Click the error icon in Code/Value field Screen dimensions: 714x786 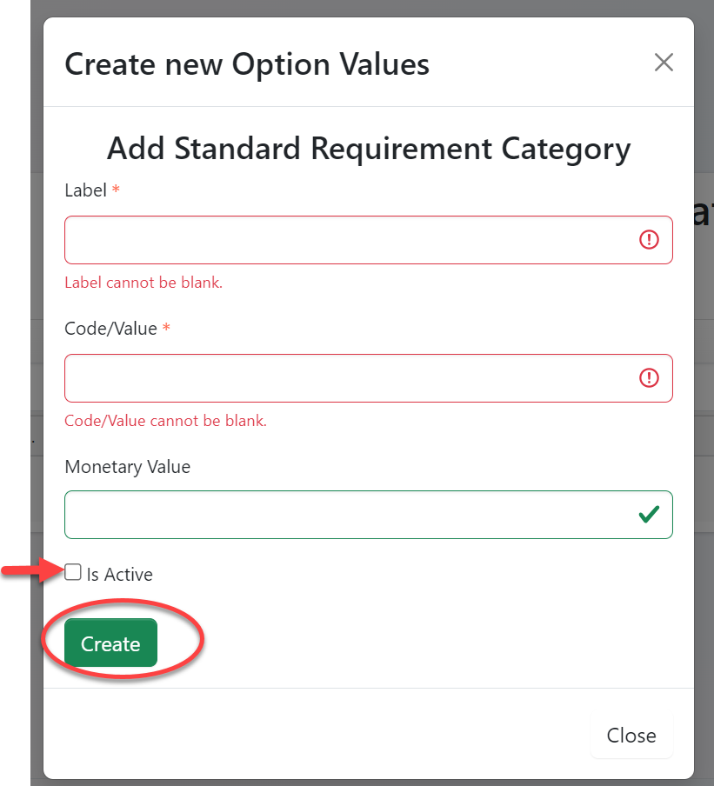[x=649, y=378]
